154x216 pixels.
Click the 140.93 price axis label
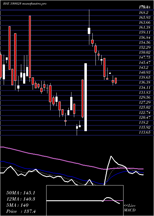[x=145, y=72]
